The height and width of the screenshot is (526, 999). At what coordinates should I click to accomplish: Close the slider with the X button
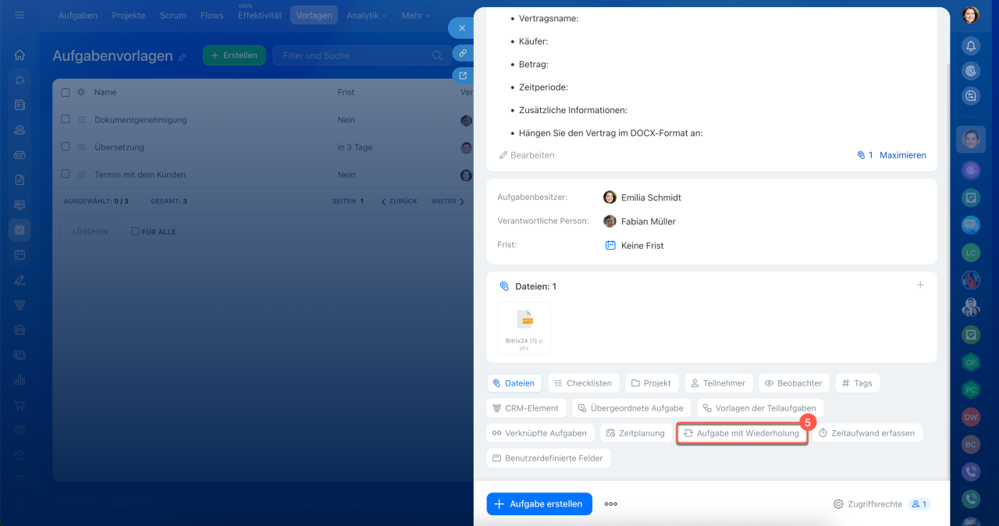point(462,28)
